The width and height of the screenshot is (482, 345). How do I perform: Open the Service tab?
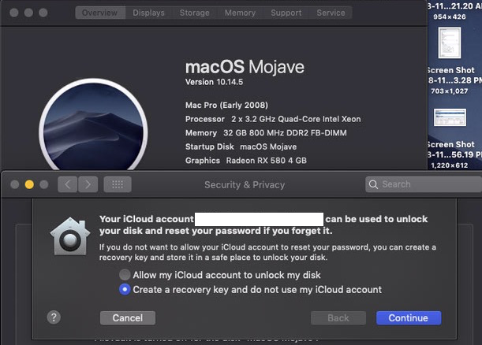(x=331, y=13)
